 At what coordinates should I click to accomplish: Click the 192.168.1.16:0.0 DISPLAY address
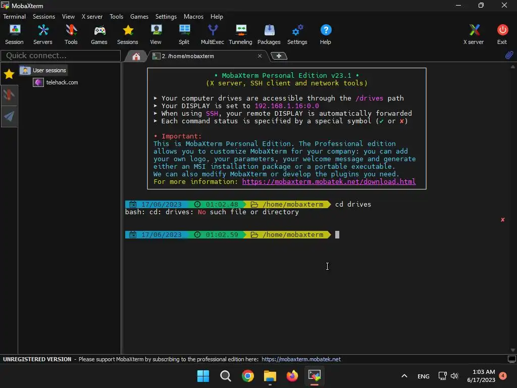coord(287,106)
